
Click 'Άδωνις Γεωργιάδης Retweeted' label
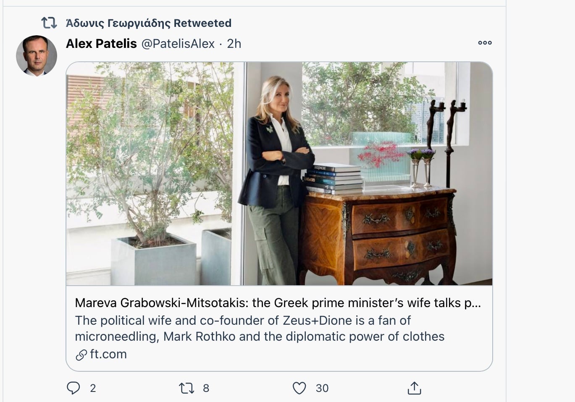pos(149,23)
